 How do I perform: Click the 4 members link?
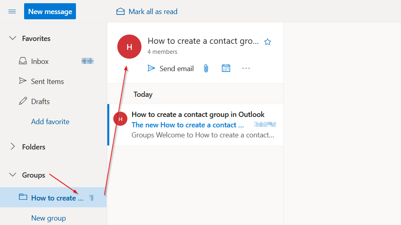click(162, 52)
